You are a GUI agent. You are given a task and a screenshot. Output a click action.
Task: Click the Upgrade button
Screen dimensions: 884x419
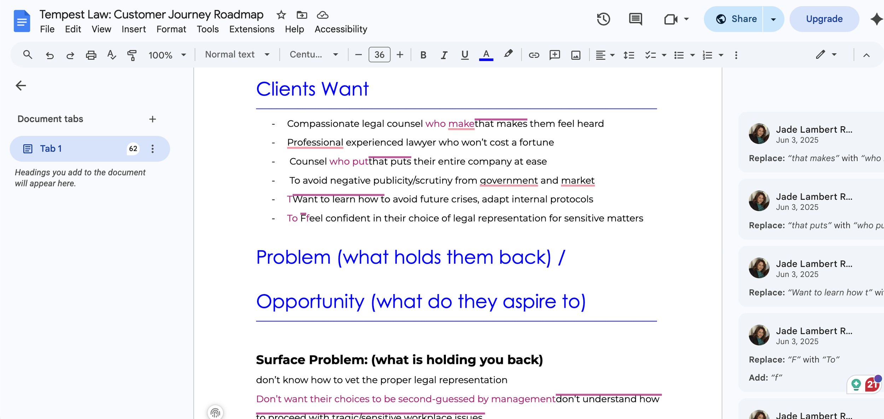pos(824,19)
